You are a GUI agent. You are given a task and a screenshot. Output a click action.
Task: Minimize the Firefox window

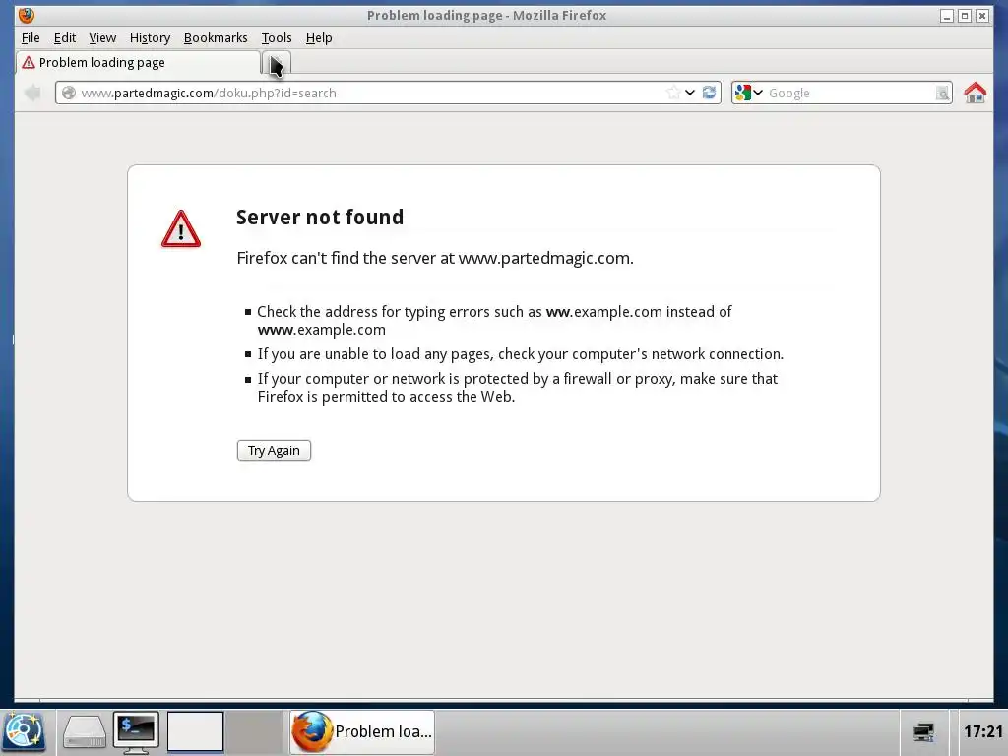coord(946,16)
